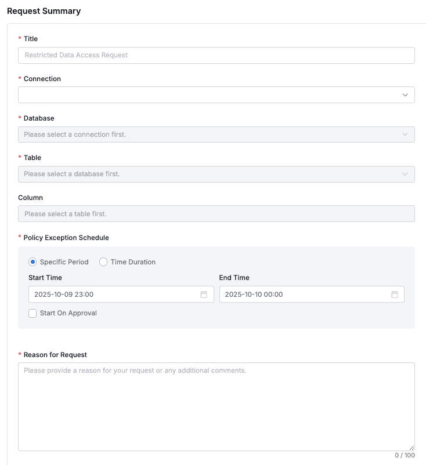Open the Connection dropdown

tap(216, 95)
